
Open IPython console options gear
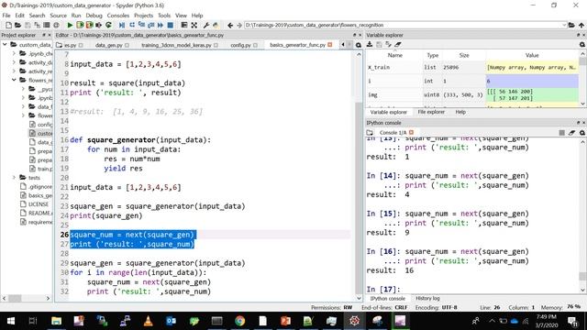coord(582,132)
